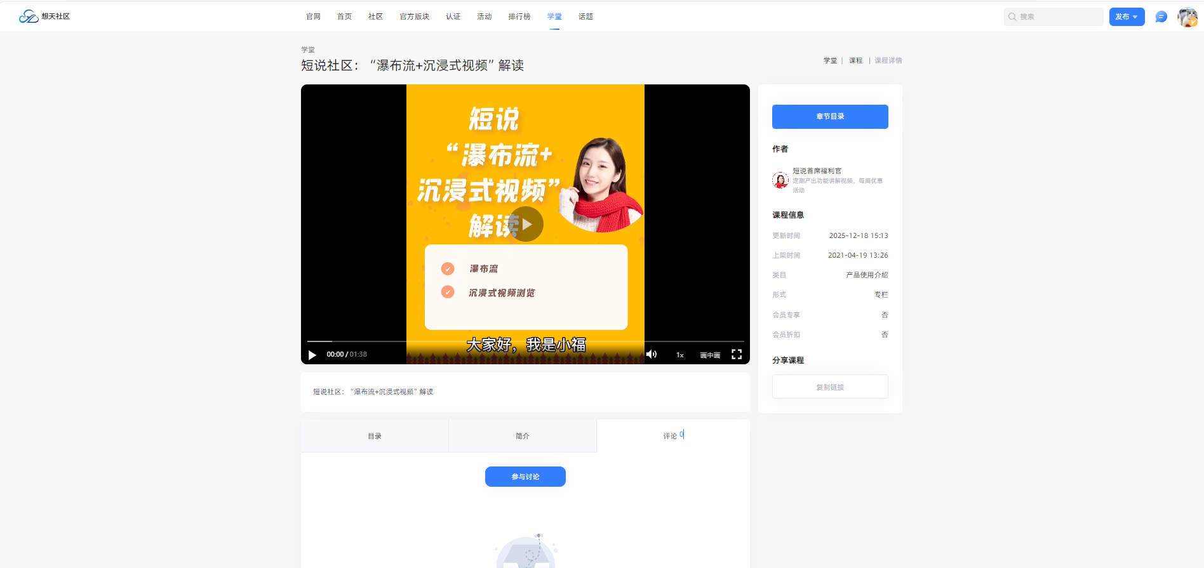1204x568 pixels.
Task: Mute the video volume icon
Action: (652, 354)
